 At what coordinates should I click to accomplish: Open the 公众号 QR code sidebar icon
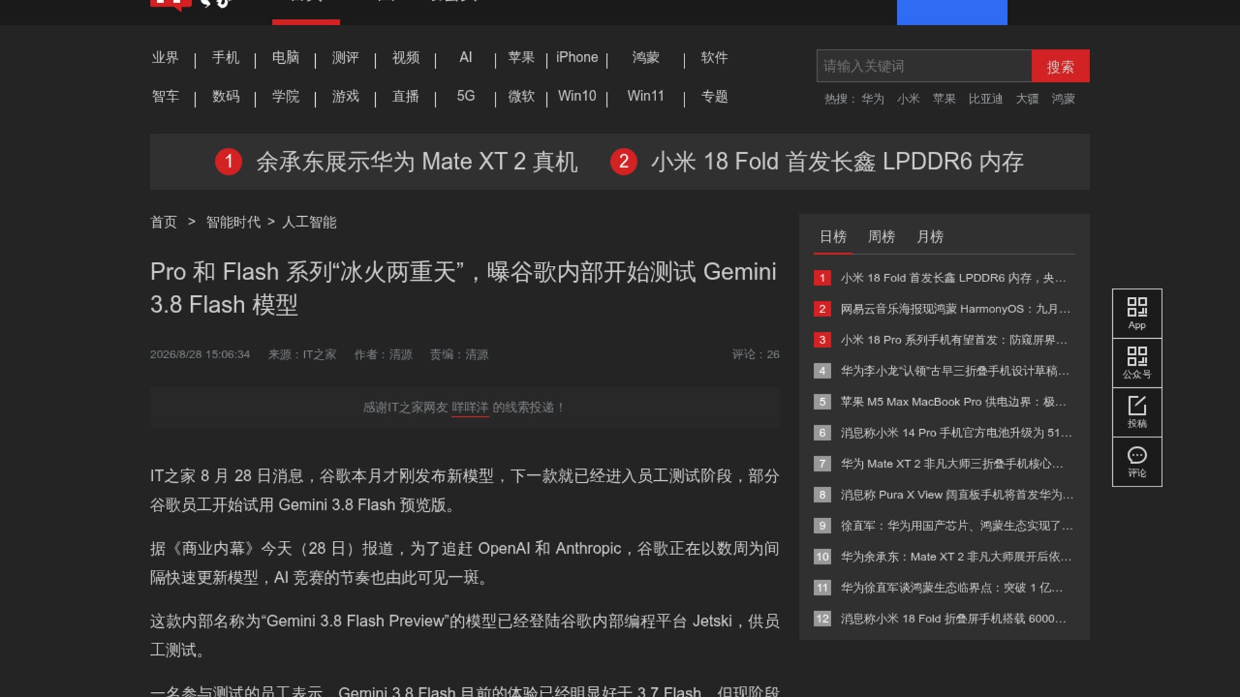point(1137,363)
